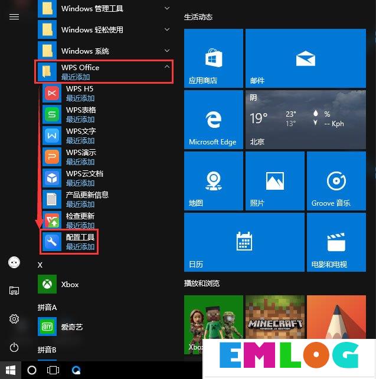Open the Minecraft tile

point(275,317)
